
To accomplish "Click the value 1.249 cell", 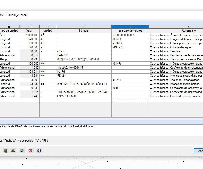I will pos(29,96).
